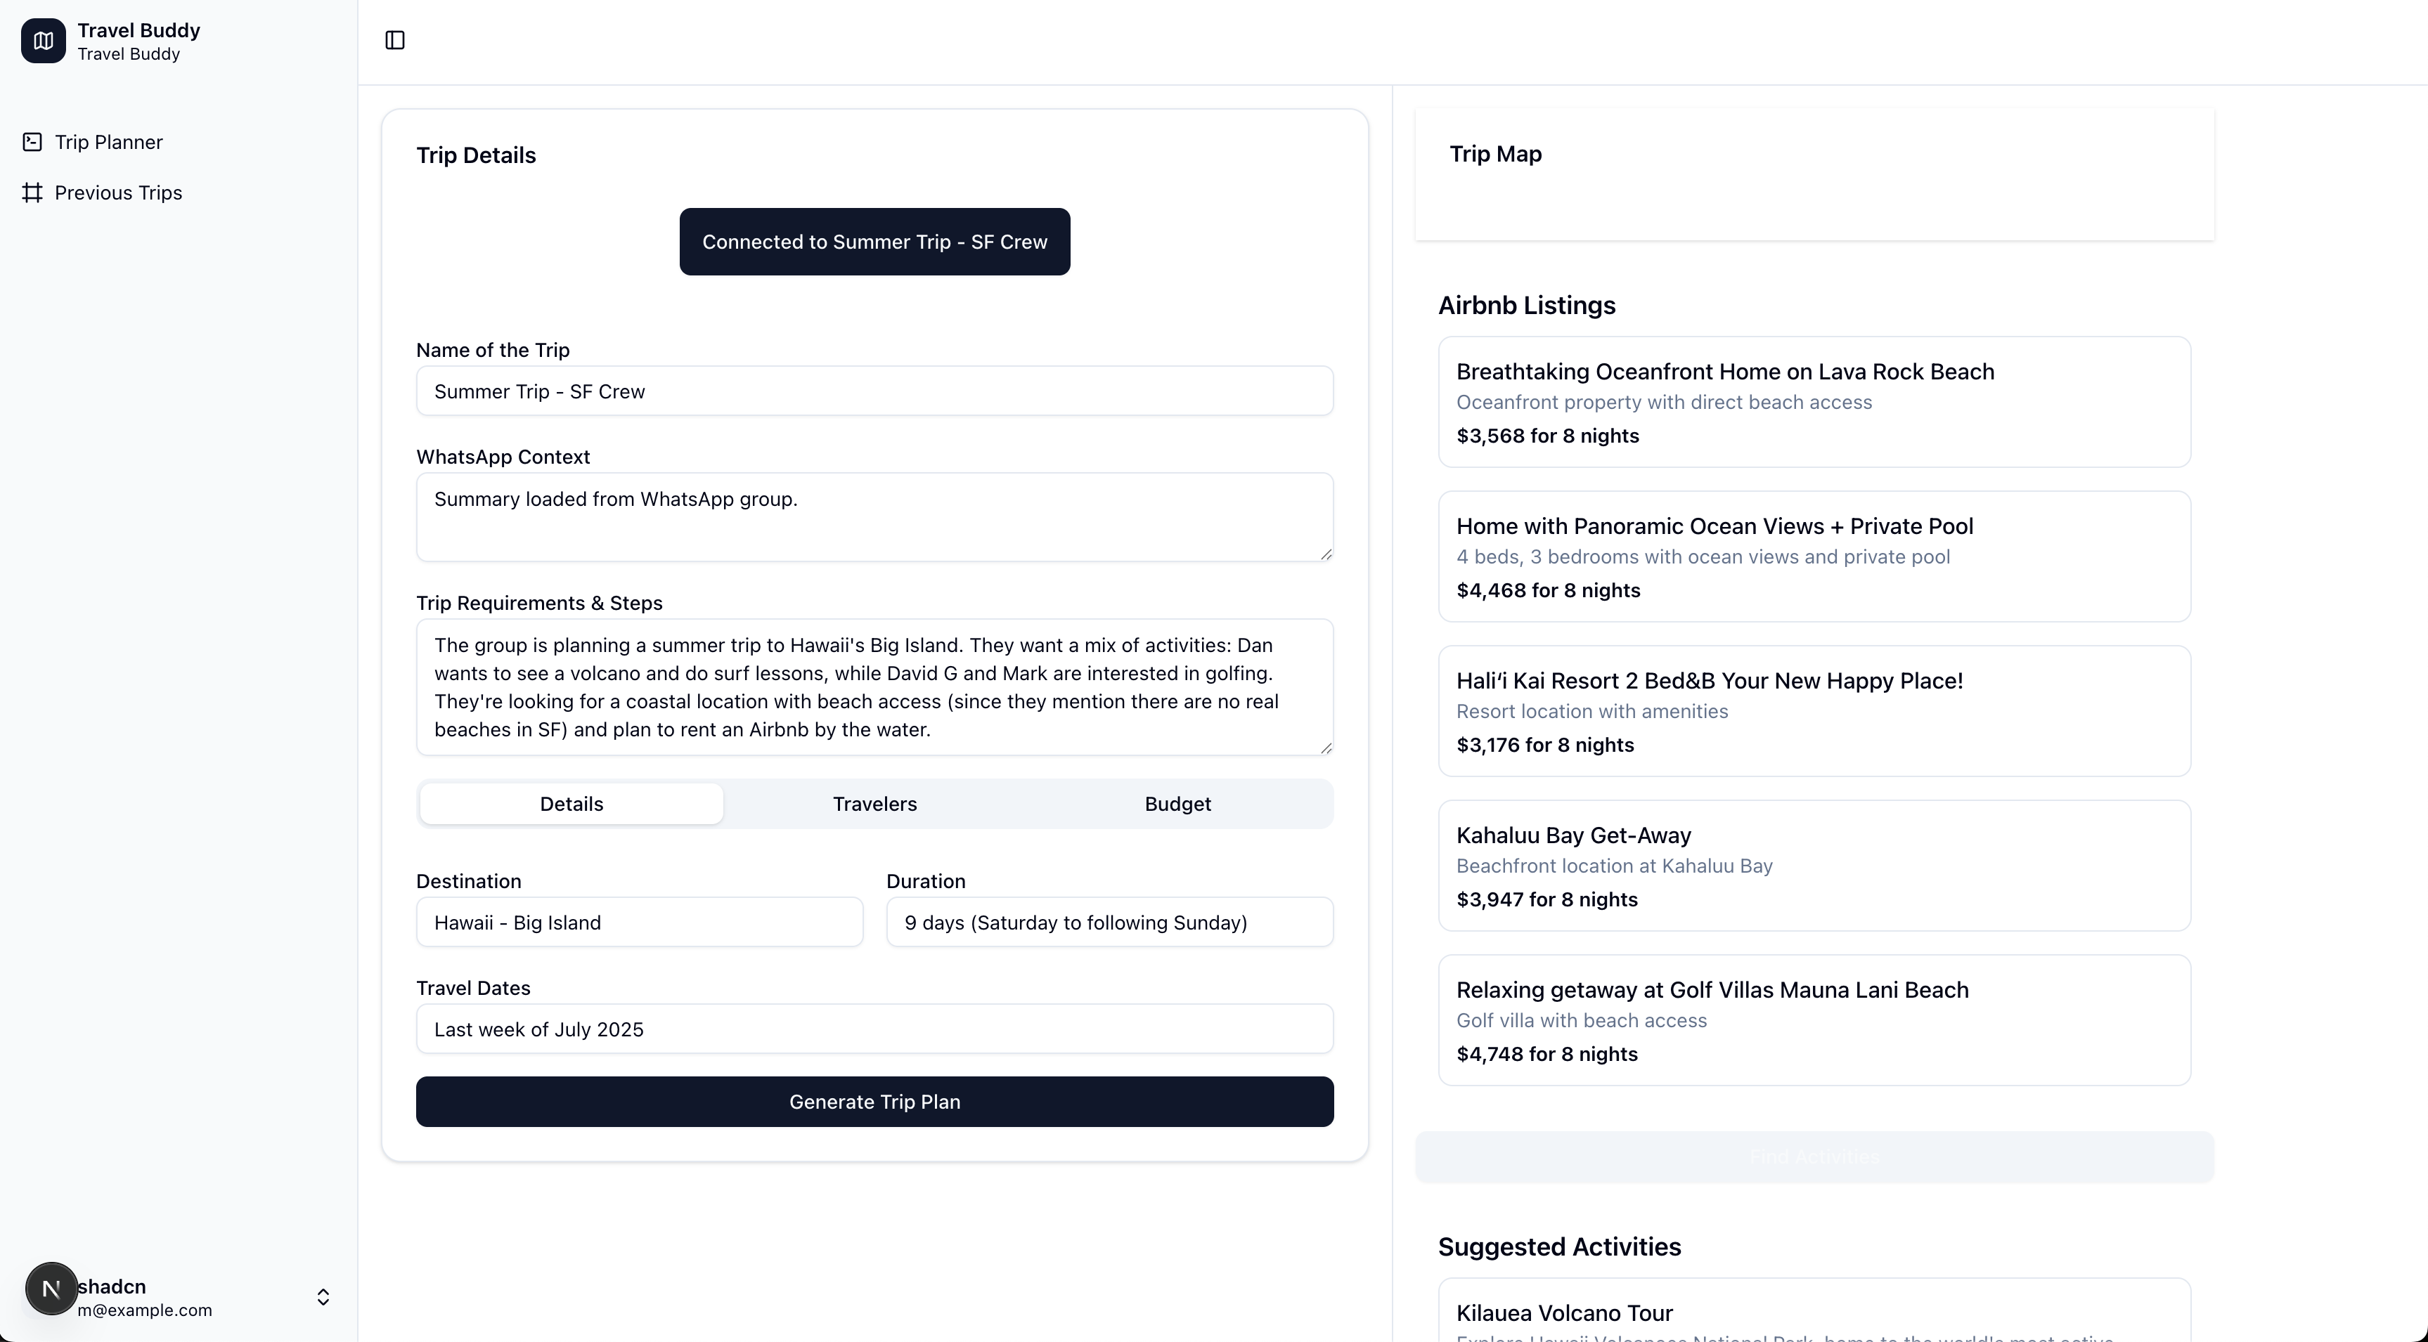Open Kilauea Volcano Tour activity card
The height and width of the screenshot is (1342, 2428).
(1814, 1312)
